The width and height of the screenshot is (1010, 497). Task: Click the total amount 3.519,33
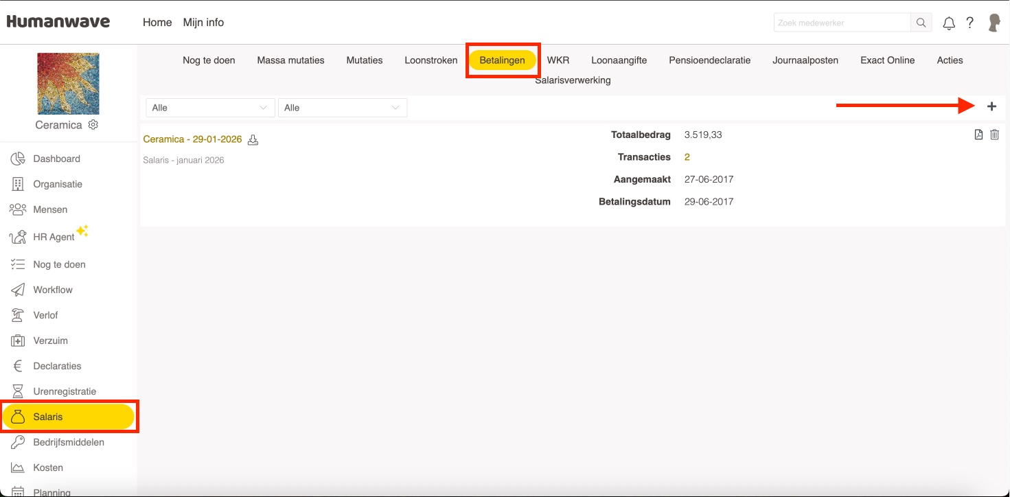click(x=703, y=135)
